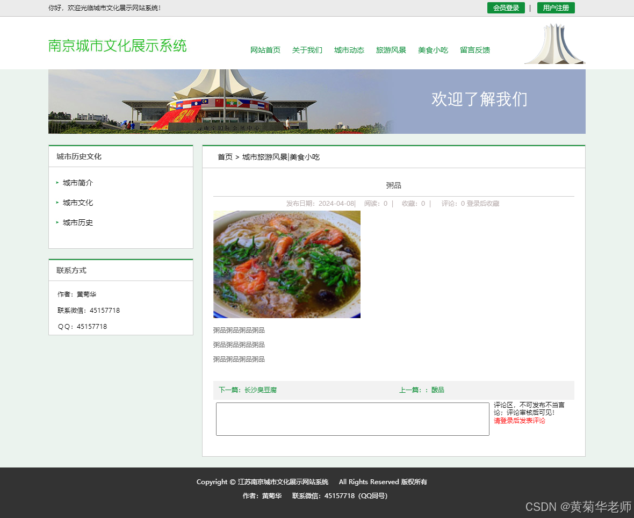This screenshot has height=518, width=634.
Task: Go to next article 长沙臭豆腐
Action: tap(260, 390)
